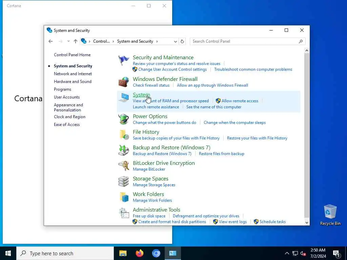Open File Explorer from the taskbar
Image resolution: width=347 pixels, height=260 pixels.
(x=123, y=253)
